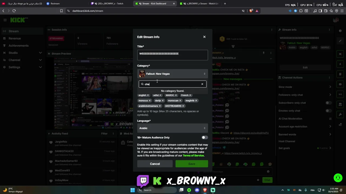Open the Language dropdown set to Arabic

pos(172,128)
